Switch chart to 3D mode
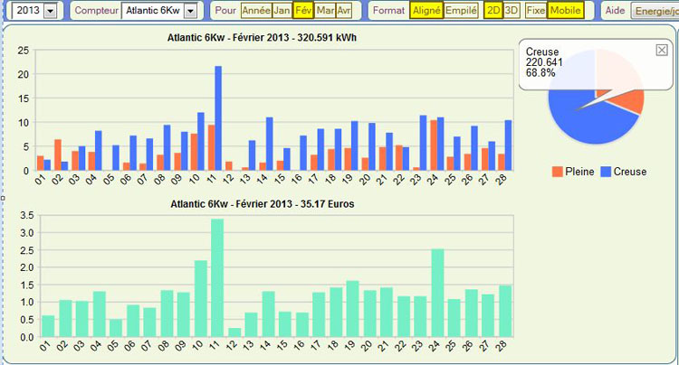The image size is (679, 365). [x=512, y=11]
